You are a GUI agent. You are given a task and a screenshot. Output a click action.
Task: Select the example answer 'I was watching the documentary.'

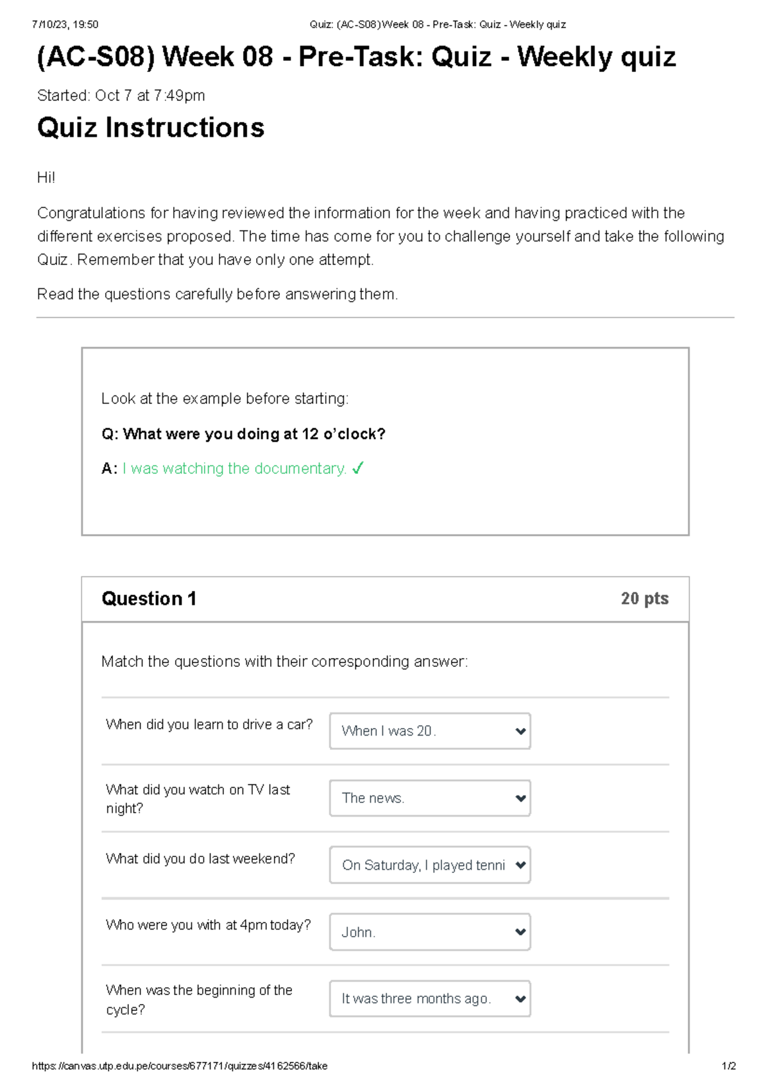pyautogui.click(x=234, y=468)
